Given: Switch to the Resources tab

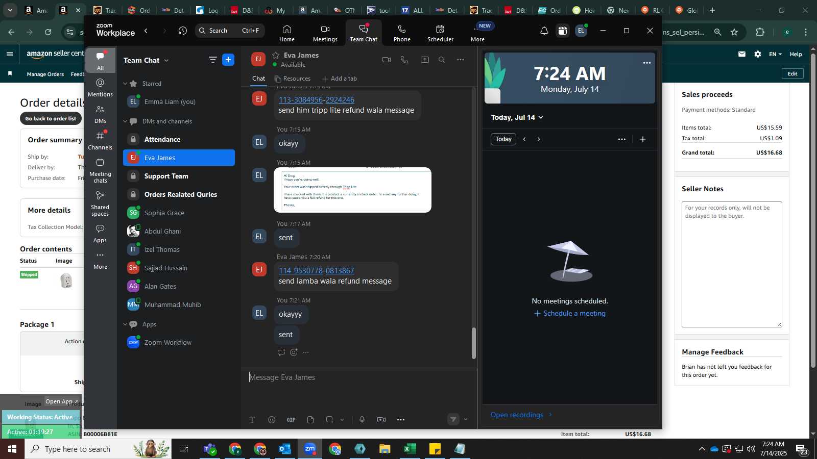Looking at the screenshot, I should (x=293, y=79).
